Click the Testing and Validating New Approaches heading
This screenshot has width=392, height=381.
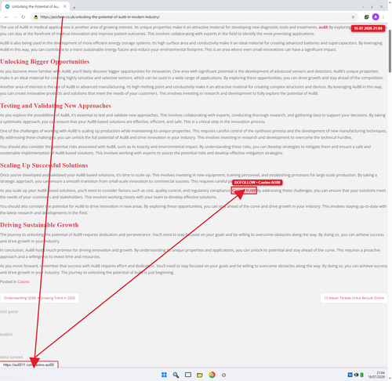[56, 106]
